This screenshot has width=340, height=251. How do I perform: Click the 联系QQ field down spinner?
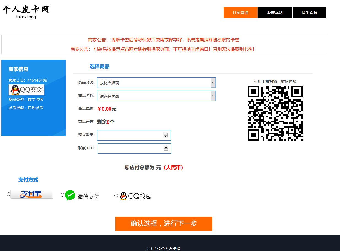(166, 150)
